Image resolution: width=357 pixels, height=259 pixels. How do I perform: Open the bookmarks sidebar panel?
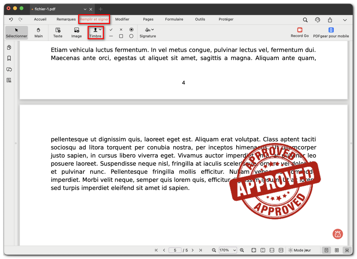9,58
